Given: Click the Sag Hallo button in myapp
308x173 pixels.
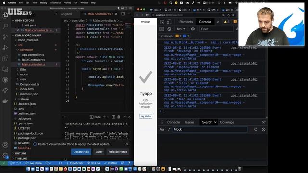Looking at the screenshot, I should 145,116.
